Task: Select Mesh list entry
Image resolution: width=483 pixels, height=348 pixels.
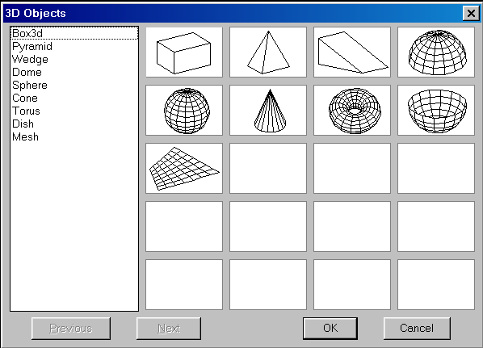Action: [74, 136]
